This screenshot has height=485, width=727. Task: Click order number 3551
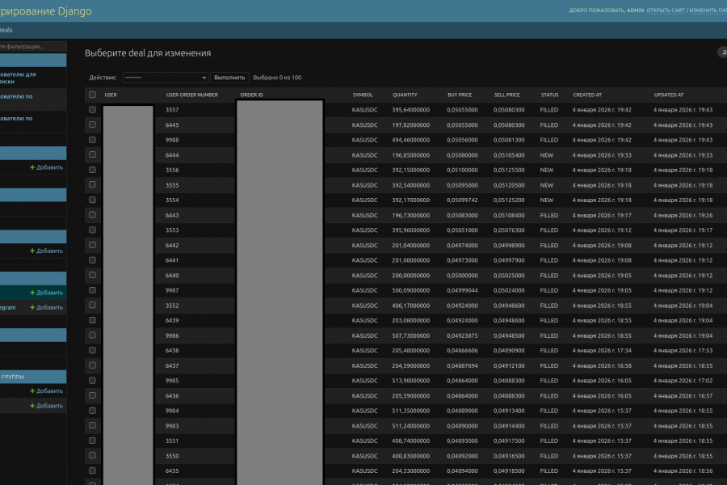tap(172, 441)
